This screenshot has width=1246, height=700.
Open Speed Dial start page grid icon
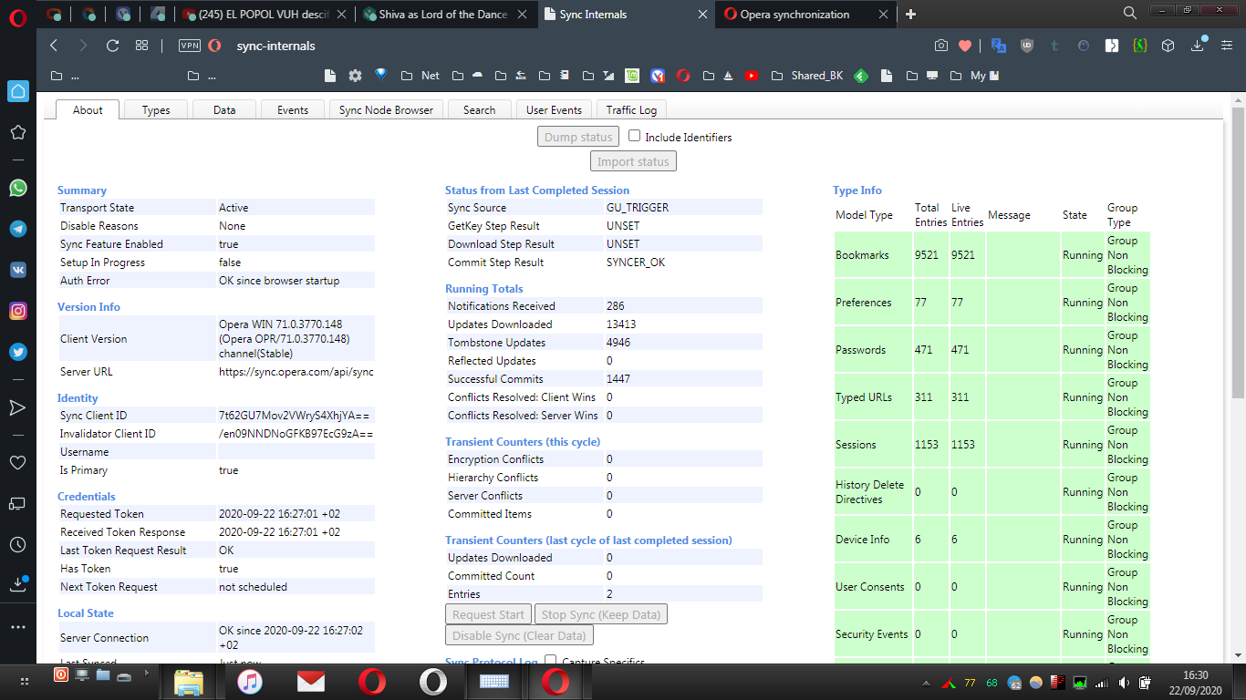141,46
